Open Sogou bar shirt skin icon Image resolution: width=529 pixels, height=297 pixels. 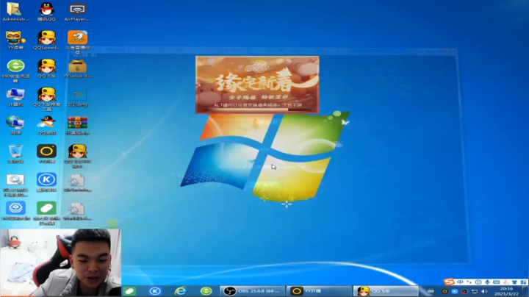514,282
